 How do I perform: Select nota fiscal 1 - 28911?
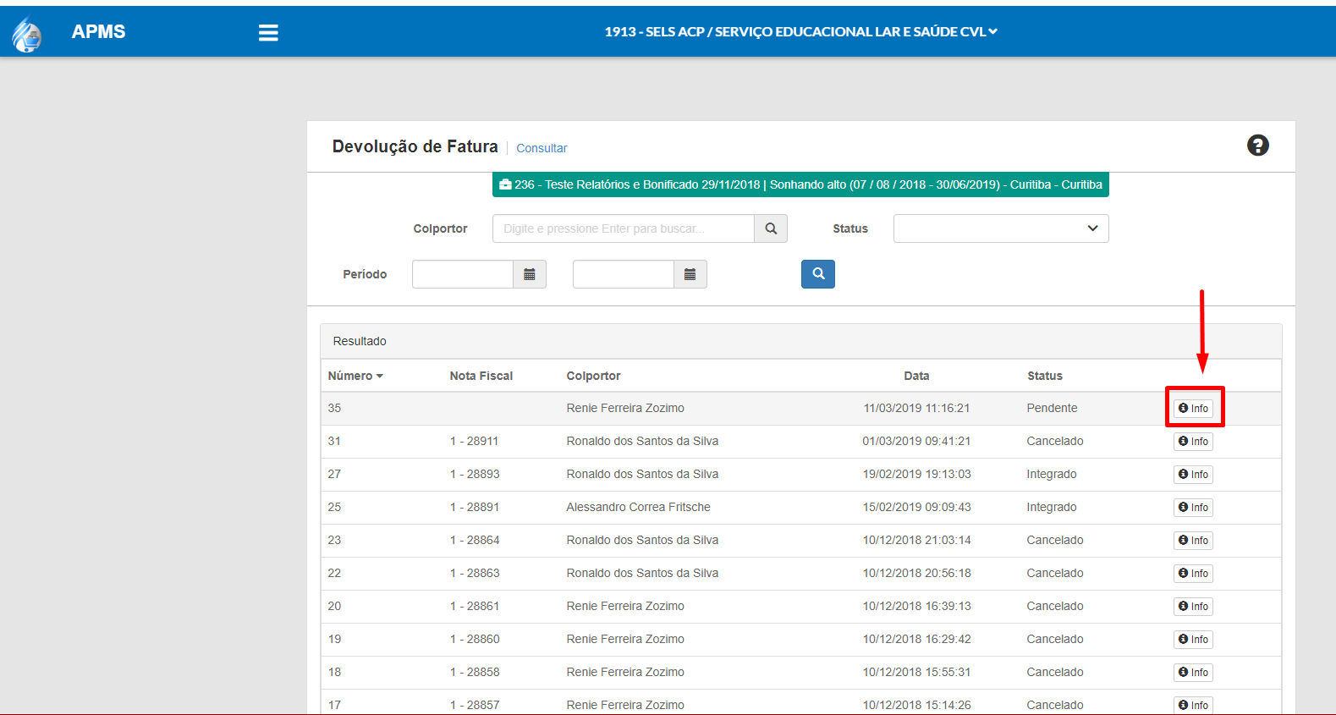coord(474,441)
